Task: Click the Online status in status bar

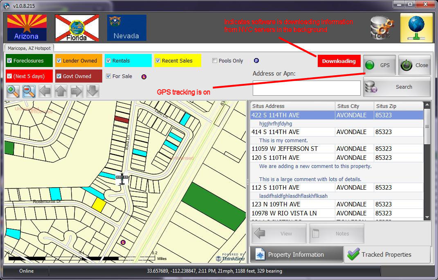Action: pos(26,271)
